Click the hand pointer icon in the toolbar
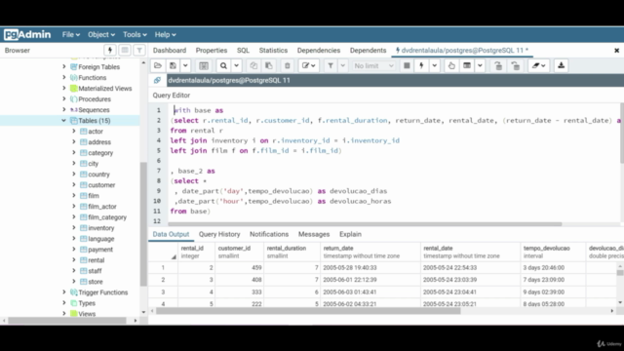This screenshot has height=351, width=624. [x=451, y=65]
